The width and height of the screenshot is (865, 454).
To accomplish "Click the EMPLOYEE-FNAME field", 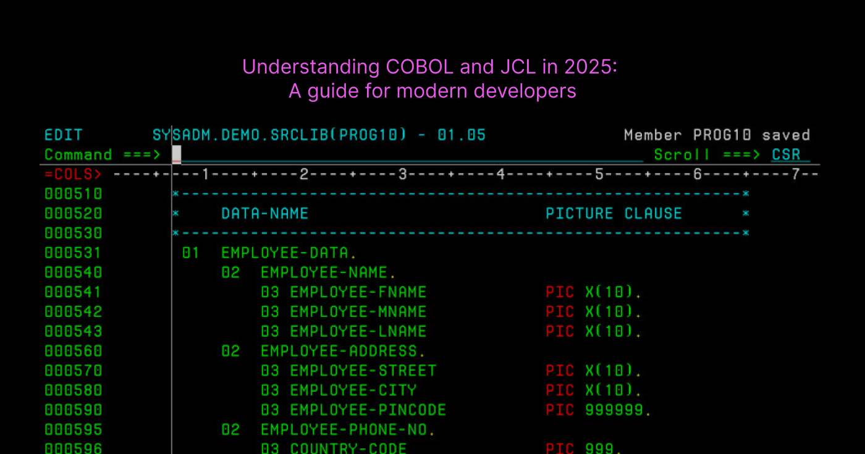I will [x=358, y=292].
